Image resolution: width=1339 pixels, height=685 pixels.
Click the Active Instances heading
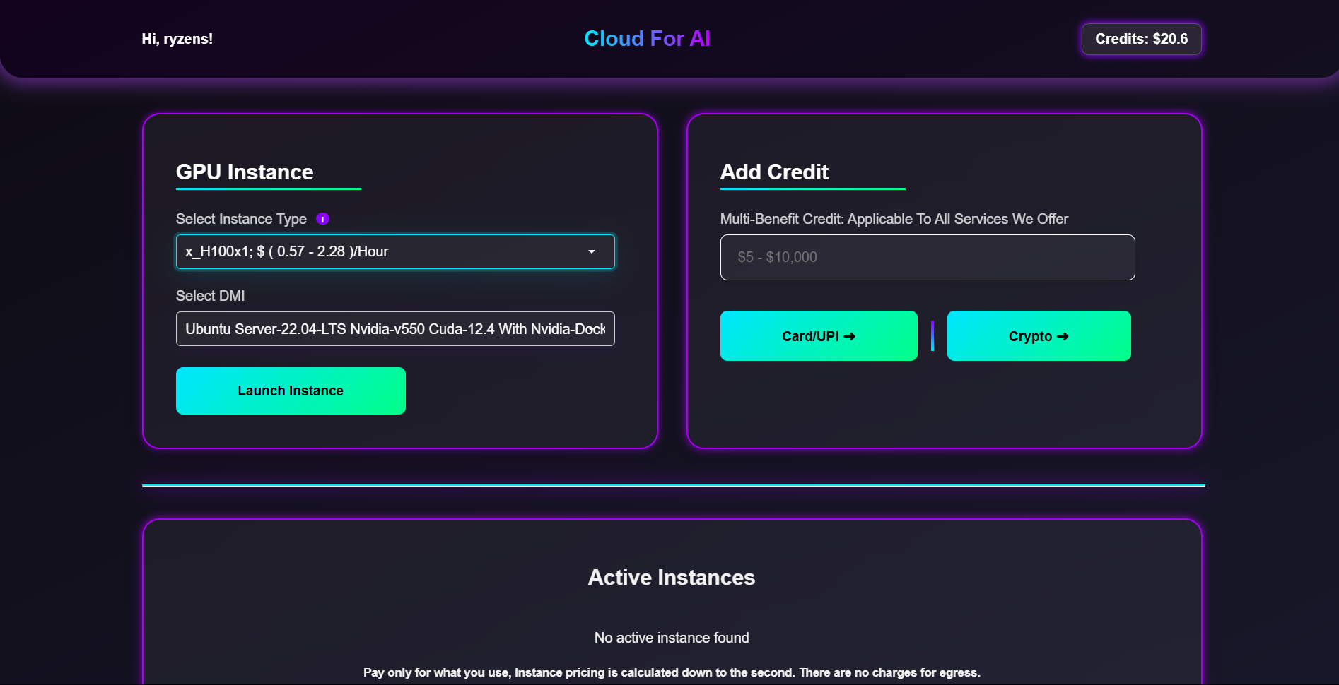click(671, 577)
